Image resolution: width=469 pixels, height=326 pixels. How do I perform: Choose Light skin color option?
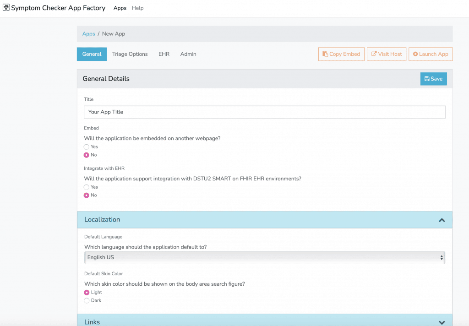tap(87, 293)
